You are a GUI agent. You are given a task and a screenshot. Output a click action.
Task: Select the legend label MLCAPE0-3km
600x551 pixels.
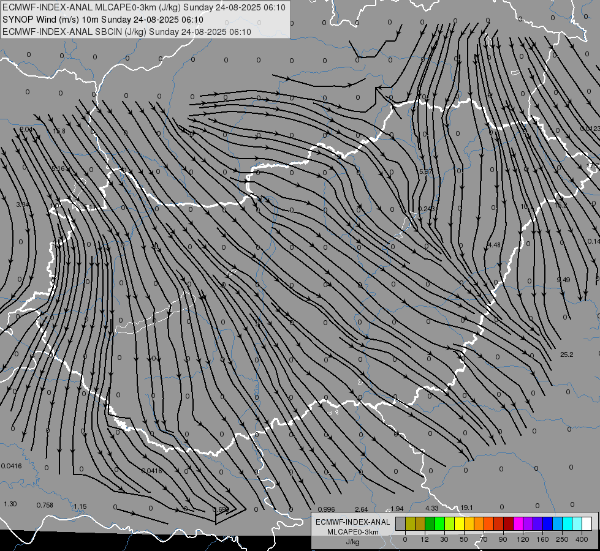pos(353,532)
